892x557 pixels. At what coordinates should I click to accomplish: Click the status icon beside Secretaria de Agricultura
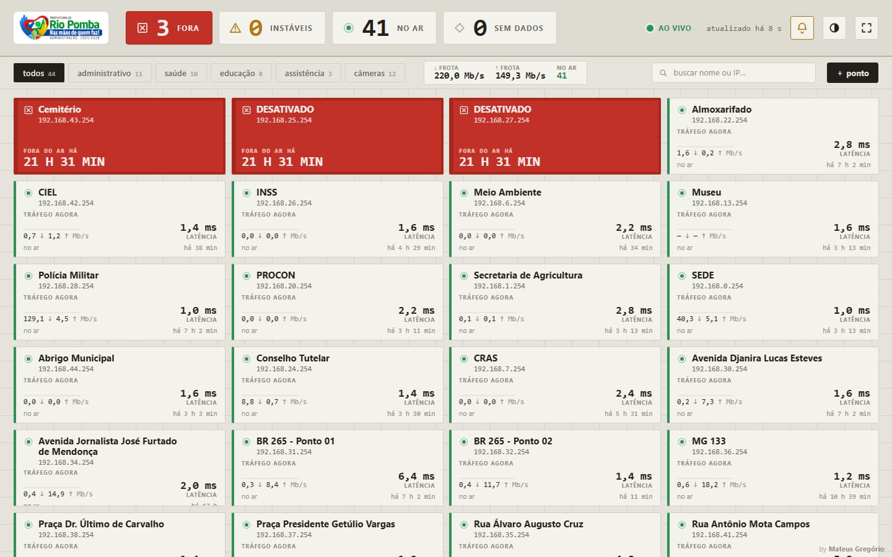[464, 276]
